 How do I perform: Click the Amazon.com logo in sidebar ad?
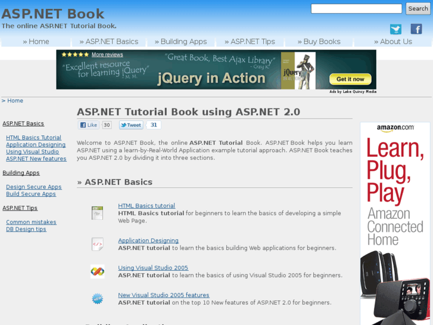[395, 128]
